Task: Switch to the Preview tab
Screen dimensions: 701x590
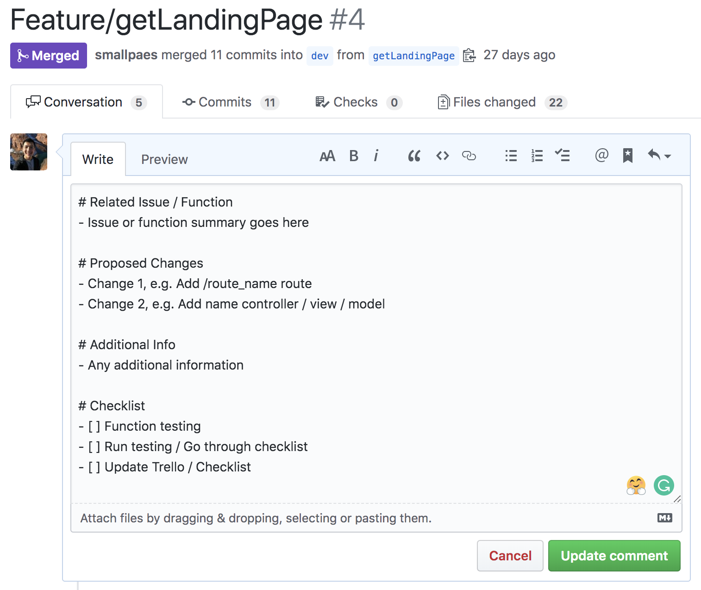Action: (164, 159)
